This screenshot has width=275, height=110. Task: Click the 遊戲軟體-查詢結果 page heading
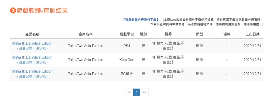[x=42, y=11]
